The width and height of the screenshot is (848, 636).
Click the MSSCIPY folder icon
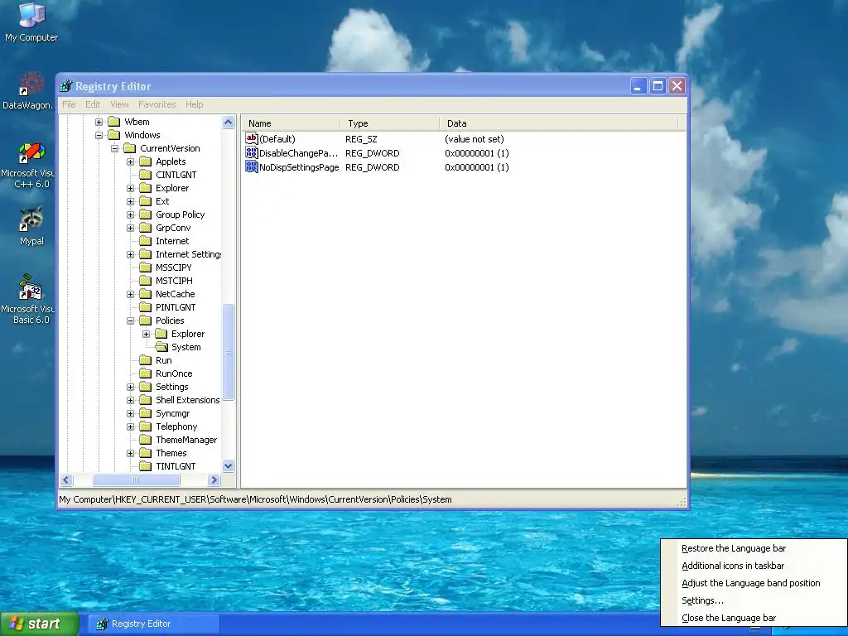coord(145,267)
